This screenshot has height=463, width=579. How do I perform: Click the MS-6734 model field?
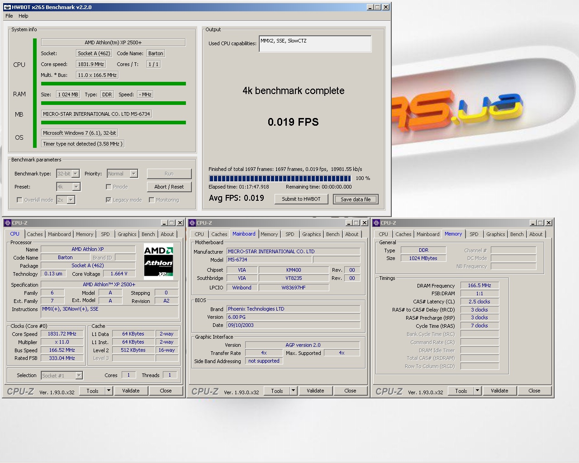269,260
